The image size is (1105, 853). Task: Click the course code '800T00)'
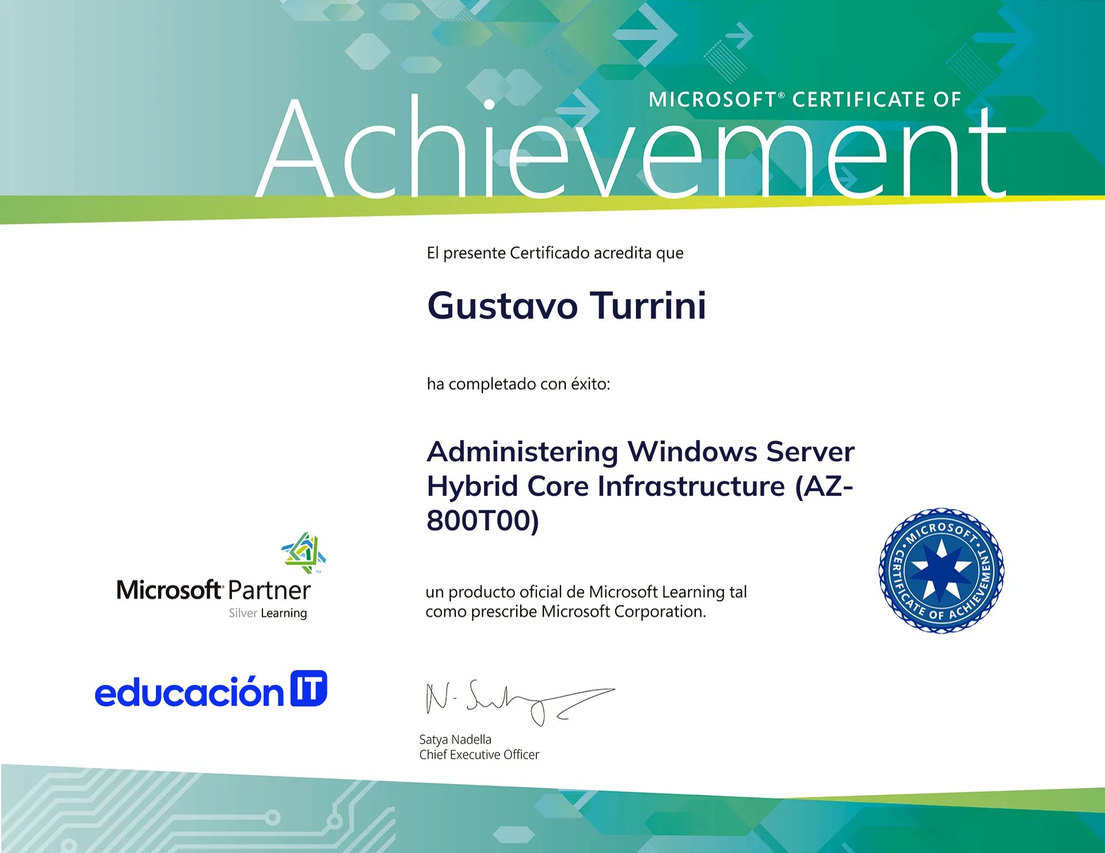click(x=483, y=521)
